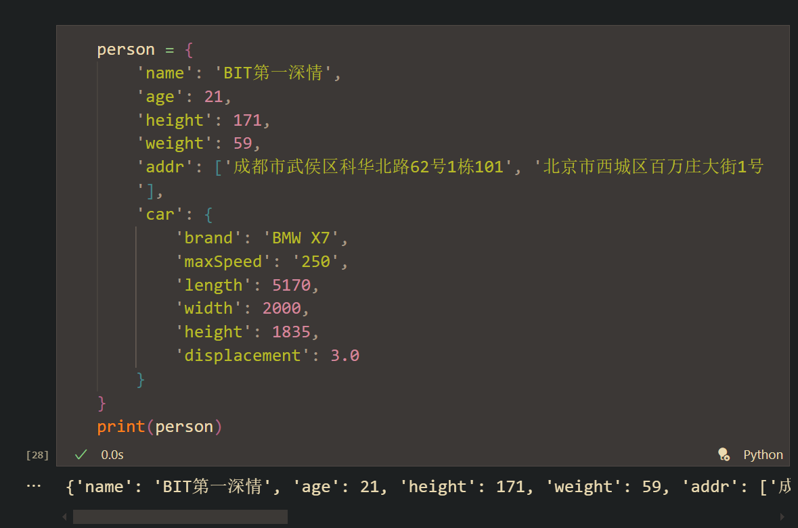This screenshot has height=528, width=798.
Task: Click the horizontal scrollbar under the output
Action: (179, 516)
